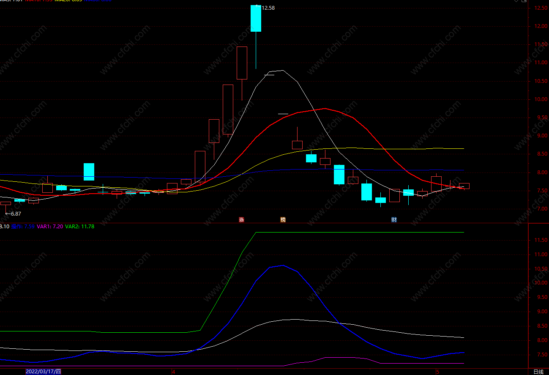
Task: Click the red 涨 event marker
Action: pos(241,219)
